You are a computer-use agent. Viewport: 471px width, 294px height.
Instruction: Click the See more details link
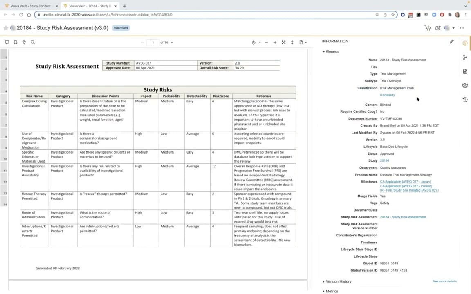444,282
